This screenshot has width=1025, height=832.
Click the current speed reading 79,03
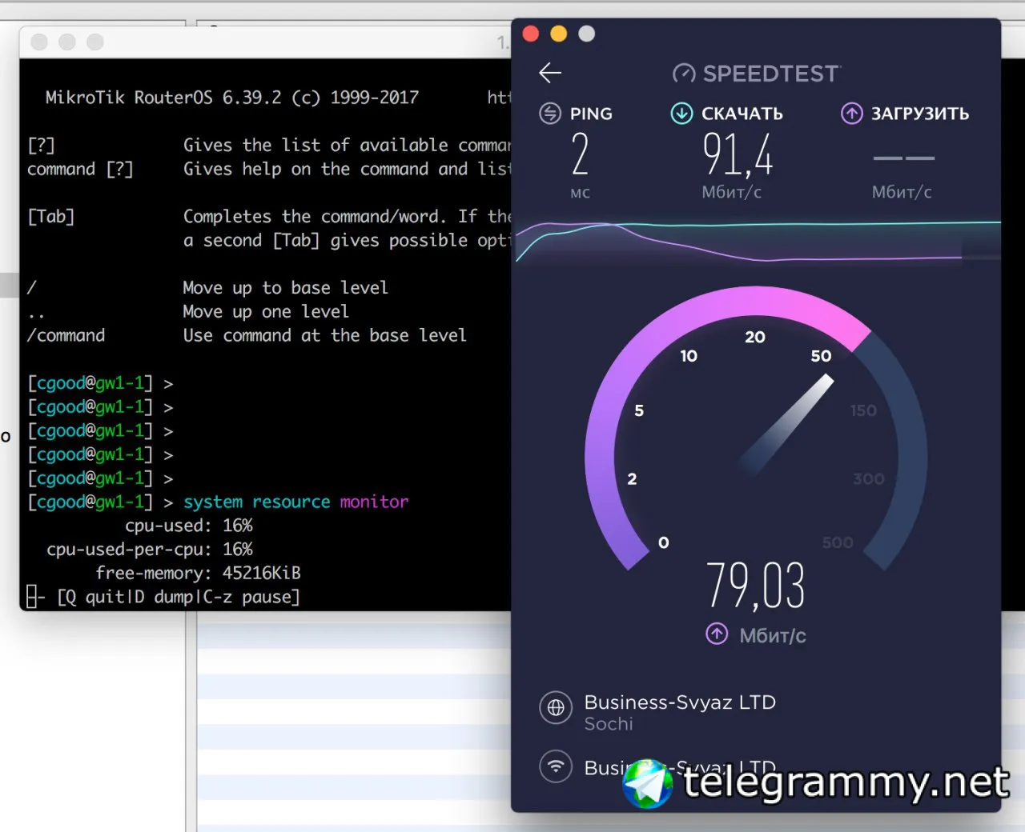click(756, 585)
